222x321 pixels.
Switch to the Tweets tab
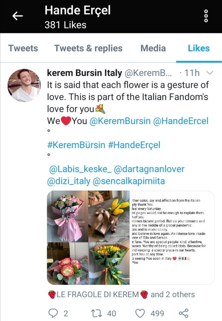tap(23, 48)
